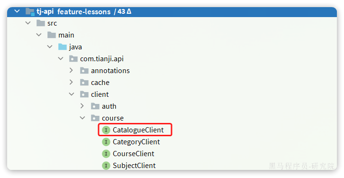Expand the annotations package

pos(71,70)
